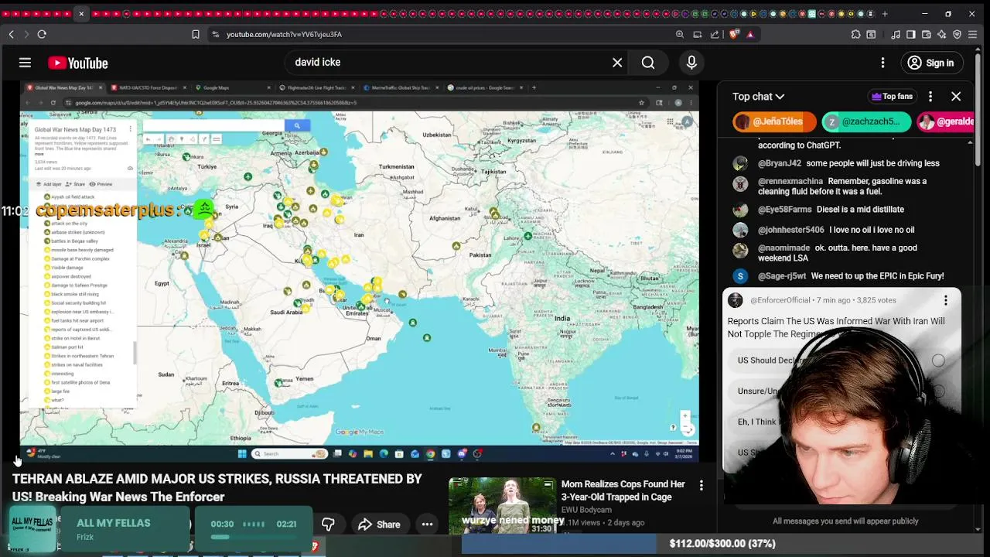990x557 pixels.
Task: Open the YouTube guide hamburger menu
Action: [25, 63]
